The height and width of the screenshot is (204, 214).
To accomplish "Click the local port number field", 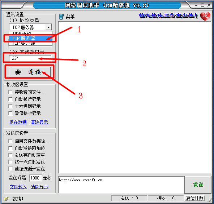I will coord(30,58).
